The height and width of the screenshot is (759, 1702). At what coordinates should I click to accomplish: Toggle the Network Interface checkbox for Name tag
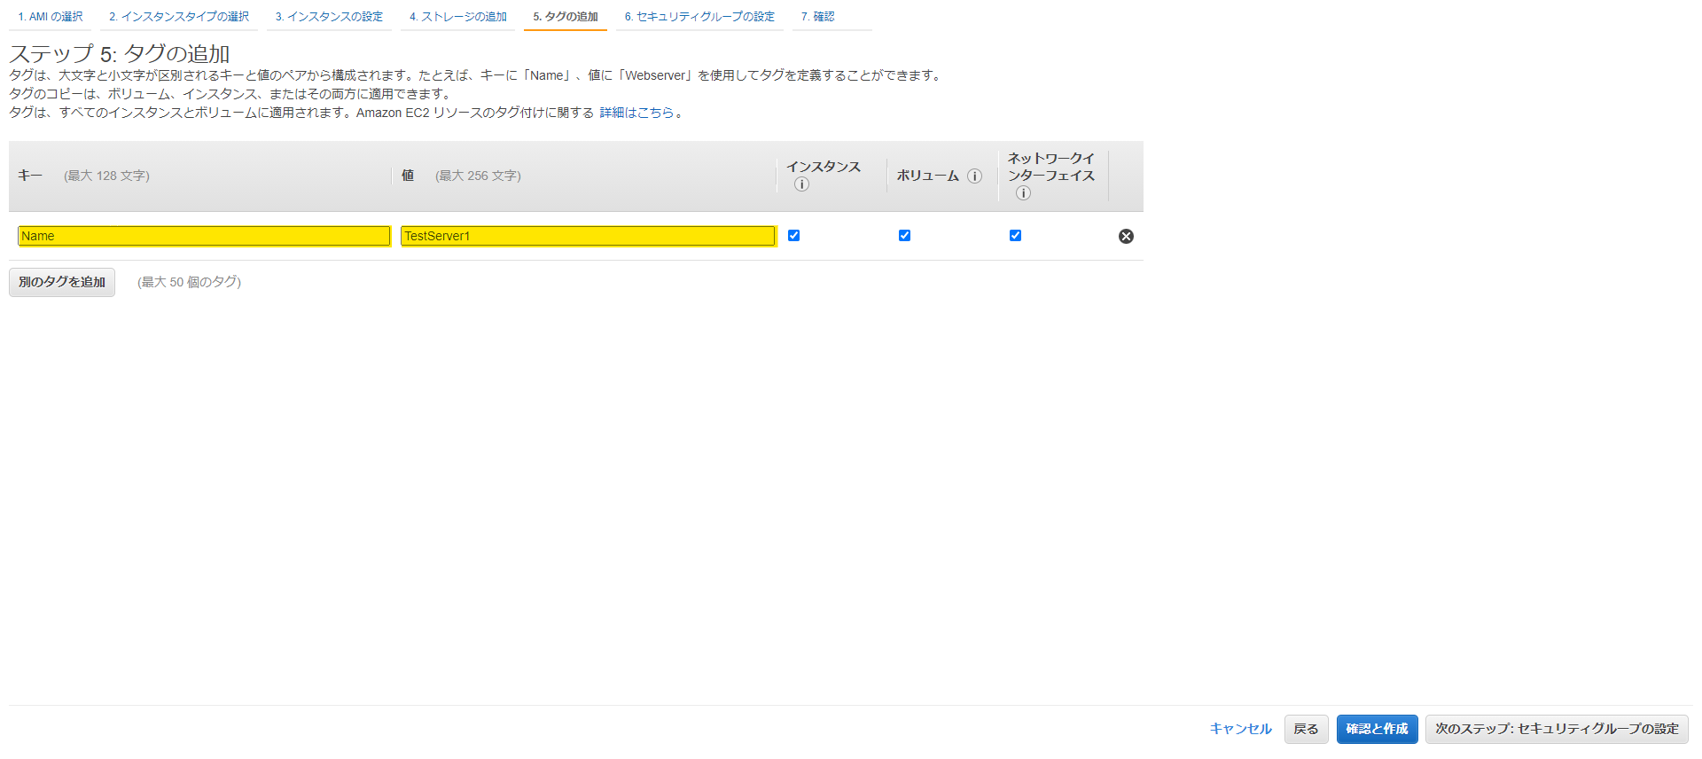tap(1015, 235)
